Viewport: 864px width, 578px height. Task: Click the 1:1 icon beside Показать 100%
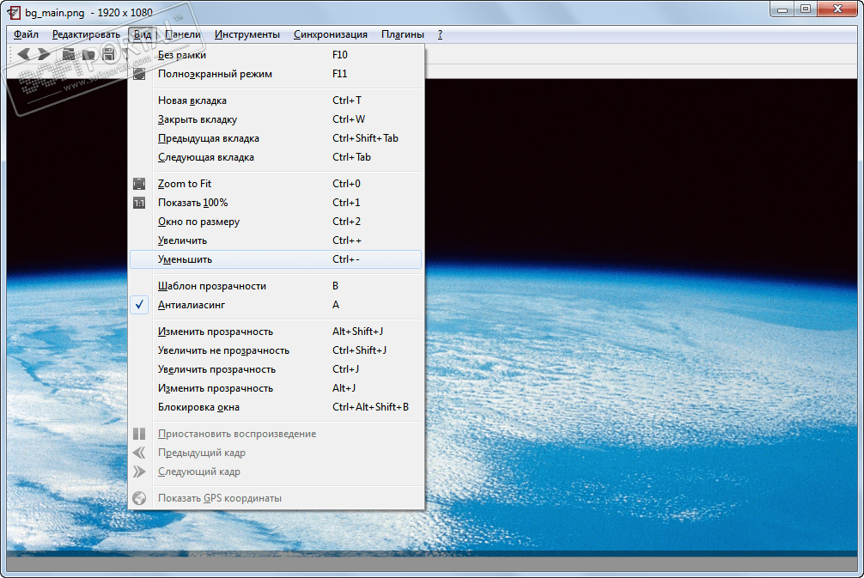coord(139,203)
